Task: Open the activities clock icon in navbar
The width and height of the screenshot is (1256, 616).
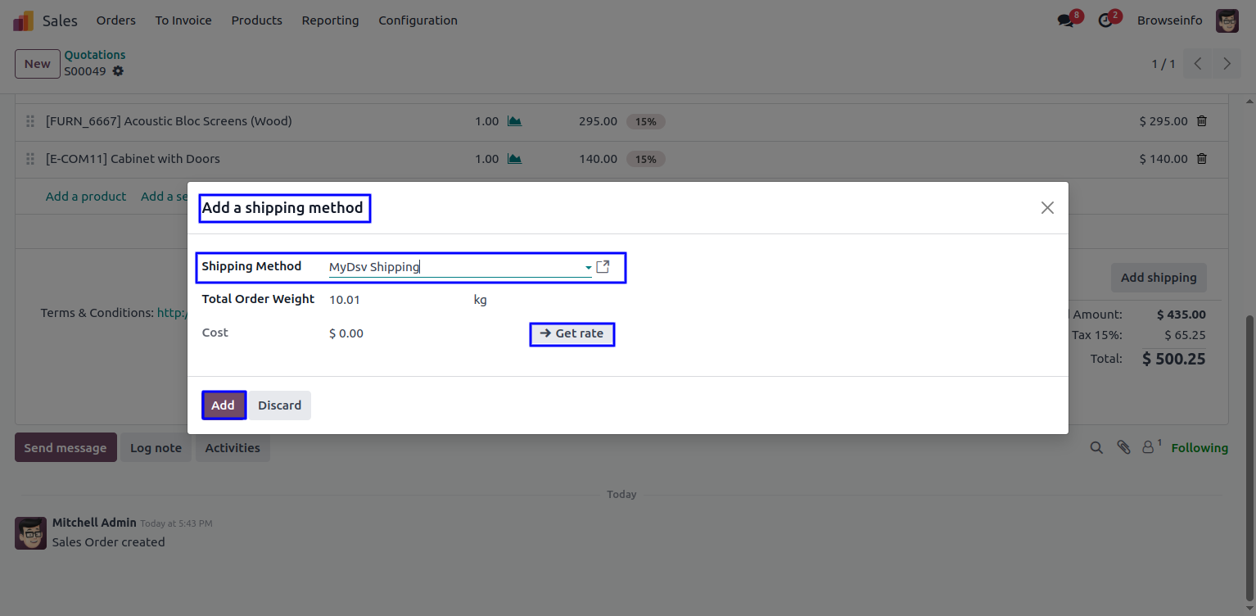Action: pyautogui.click(x=1106, y=20)
